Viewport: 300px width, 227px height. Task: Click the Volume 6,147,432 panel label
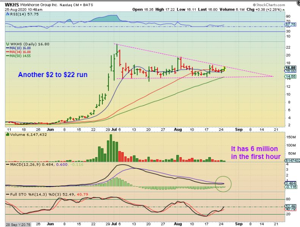(x=28, y=134)
